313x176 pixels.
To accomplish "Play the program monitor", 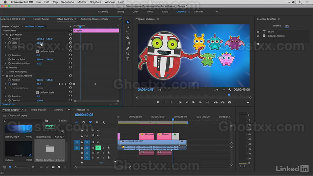I will pos(193,102).
